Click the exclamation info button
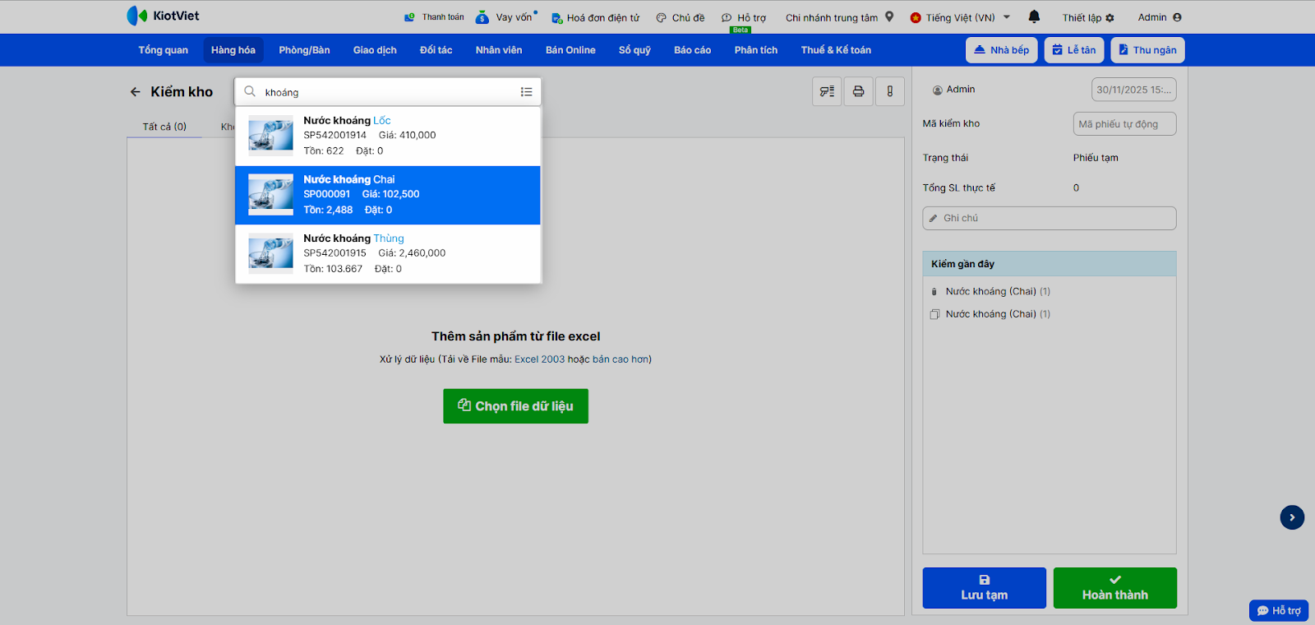Image resolution: width=1315 pixels, height=625 pixels. [x=890, y=91]
